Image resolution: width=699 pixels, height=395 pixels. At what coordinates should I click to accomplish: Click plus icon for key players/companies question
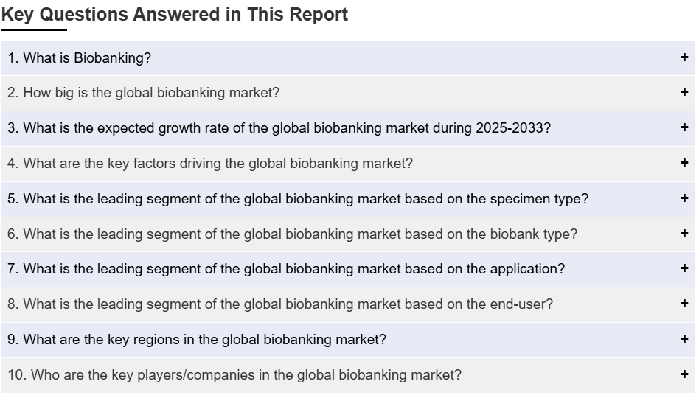point(684,374)
